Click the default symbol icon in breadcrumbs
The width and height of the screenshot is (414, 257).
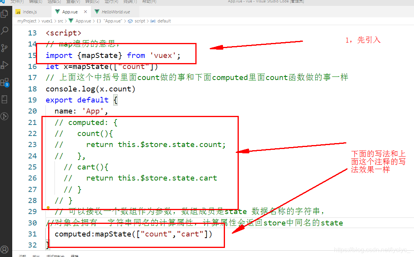pos(153,21)
